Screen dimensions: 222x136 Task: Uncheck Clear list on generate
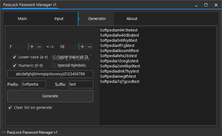pos(10,108)
